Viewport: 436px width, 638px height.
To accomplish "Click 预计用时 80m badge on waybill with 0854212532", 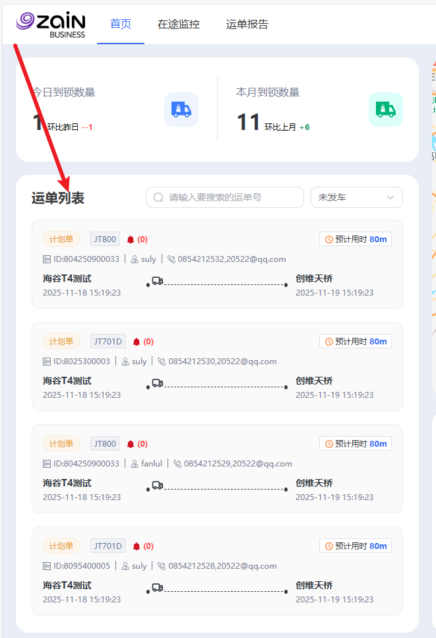I will (356, 239).
